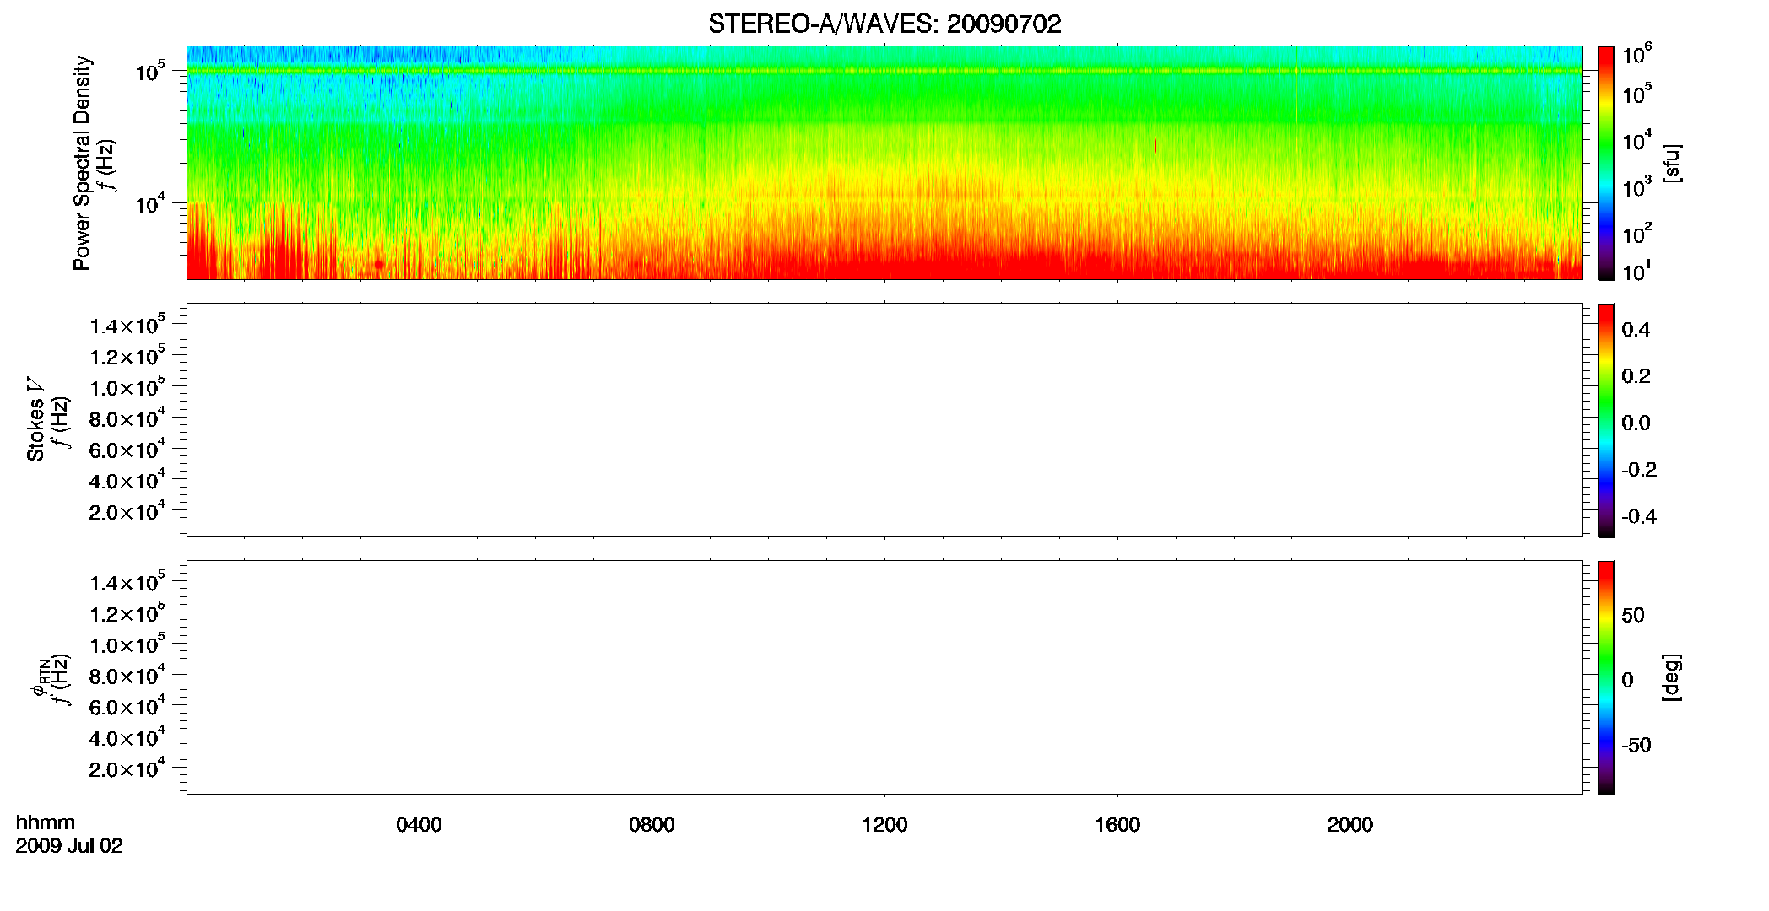Viewport: 1769px width, 911px height.
Task: Click the hhmm axis caption
Action: [x=46, y=822]
